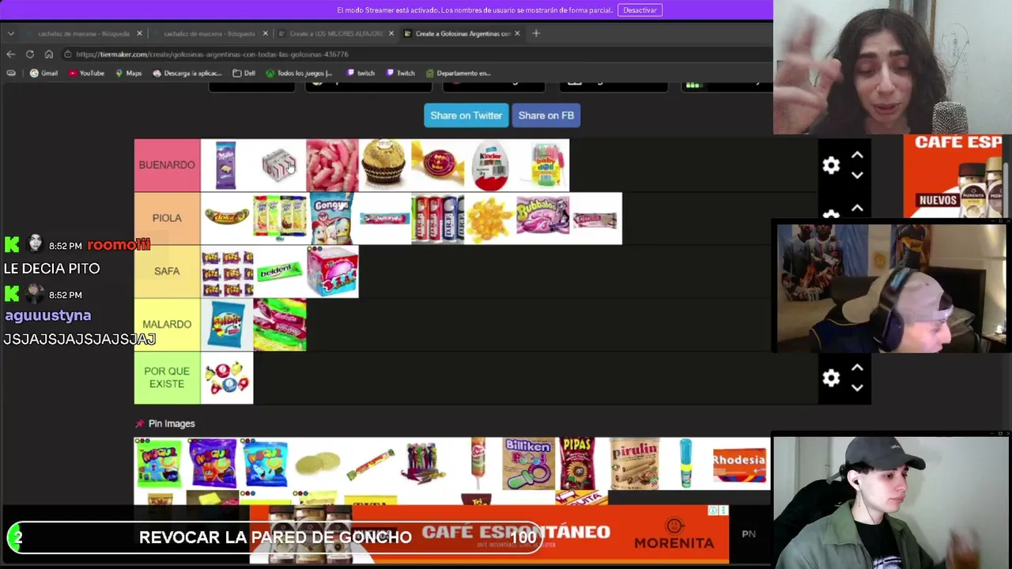Click the SAFA tier label

(167, 271)
